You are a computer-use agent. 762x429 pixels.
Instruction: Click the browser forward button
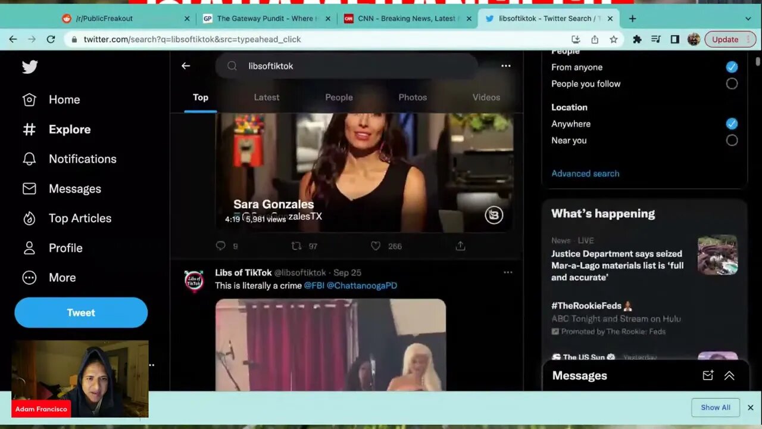[32, 39]
